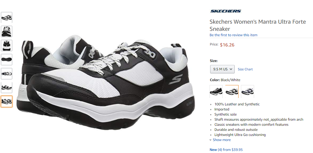Image resolution: width=313 pixels, height=153 pixels.
Task: Select the Black/White color swatch
Action: pos(232,91)
